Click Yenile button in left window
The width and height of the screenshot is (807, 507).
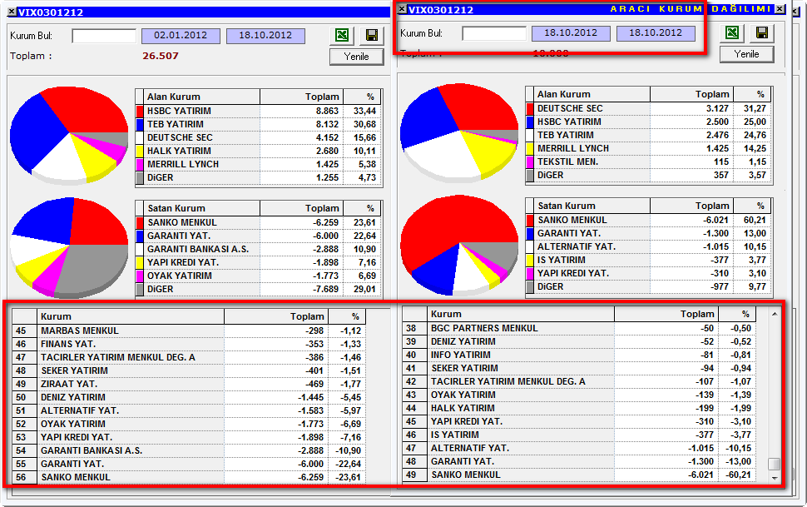point(357,57)
